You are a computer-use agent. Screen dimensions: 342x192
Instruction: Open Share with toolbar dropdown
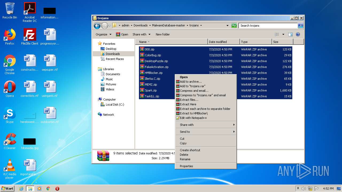[x=141, y=34]
